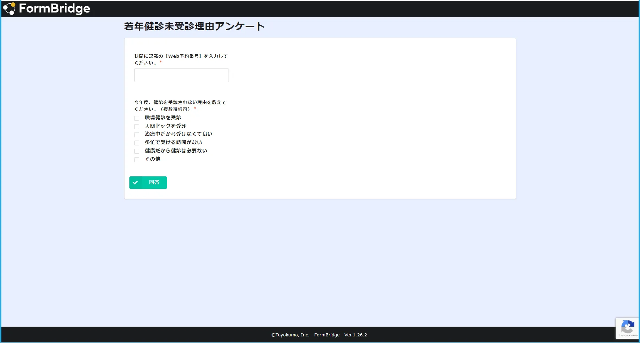Click the Ver.1.26.2 version text
The height and width of the screenshot is (343, 640).
355,335
